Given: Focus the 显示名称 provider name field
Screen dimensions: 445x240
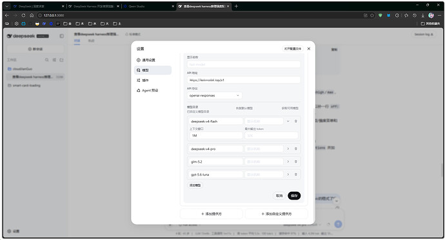Looking at the screenshot, I should (x=244, y=64).
